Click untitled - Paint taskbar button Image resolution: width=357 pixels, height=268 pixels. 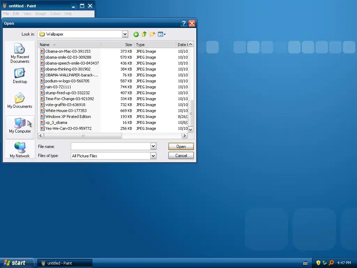coord(64,263)
